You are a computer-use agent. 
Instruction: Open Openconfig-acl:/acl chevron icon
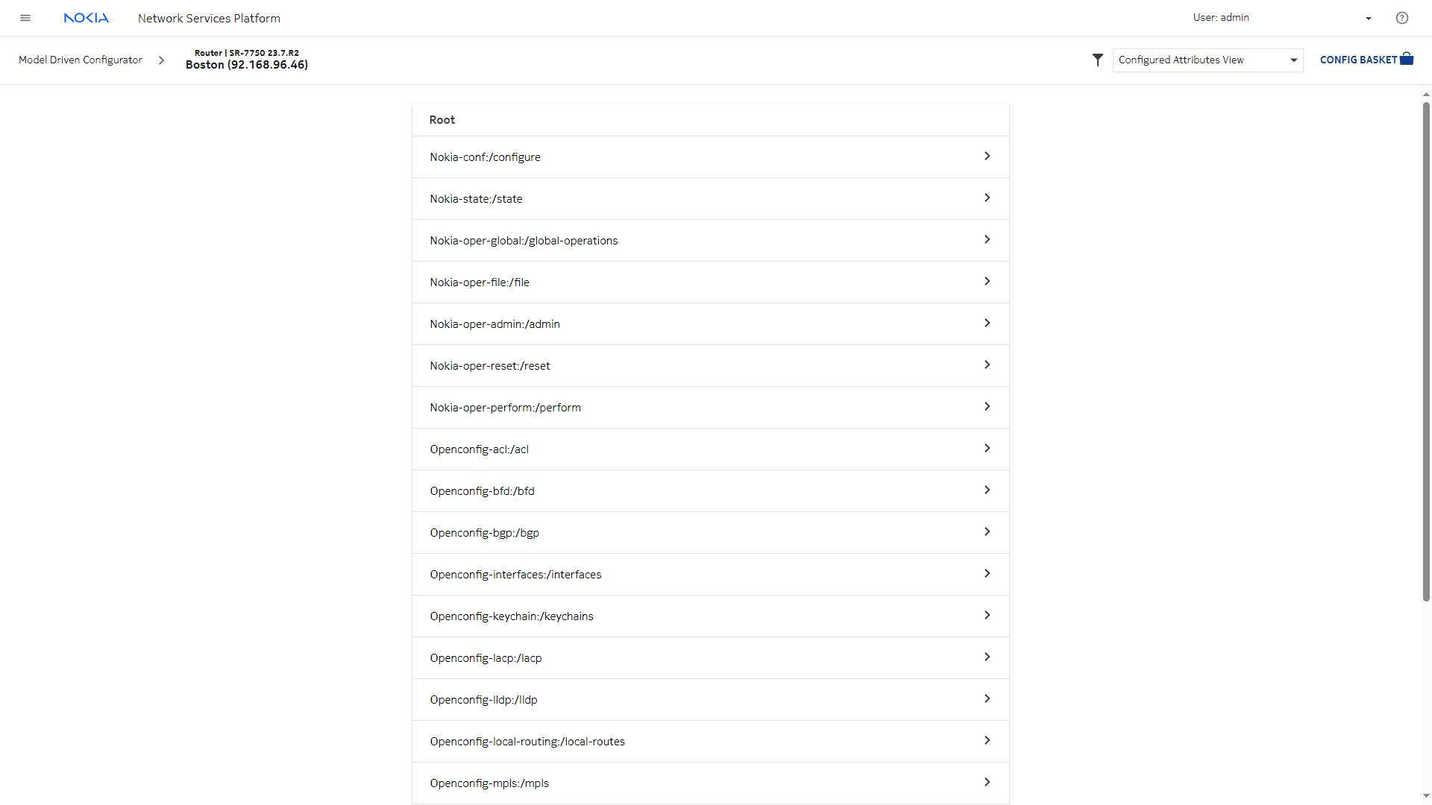click(987, 449)
